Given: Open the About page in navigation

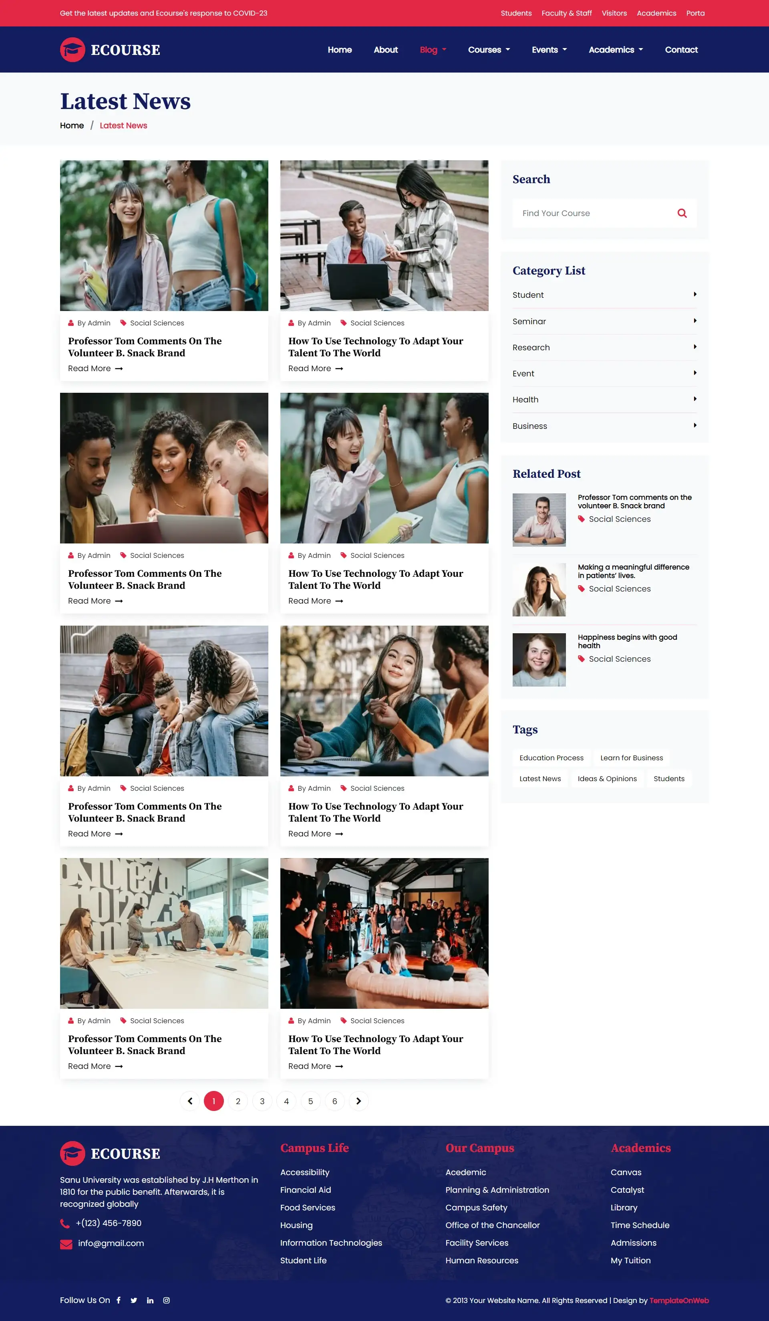Looking at the screenshot, I should (386, 50).
